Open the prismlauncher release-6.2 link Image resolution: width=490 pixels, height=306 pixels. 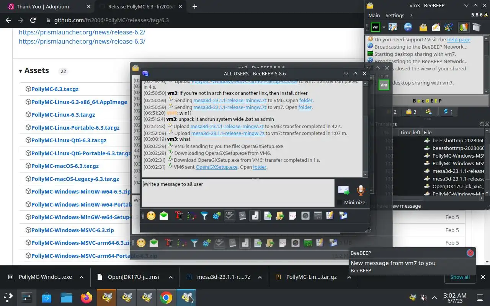82,32
